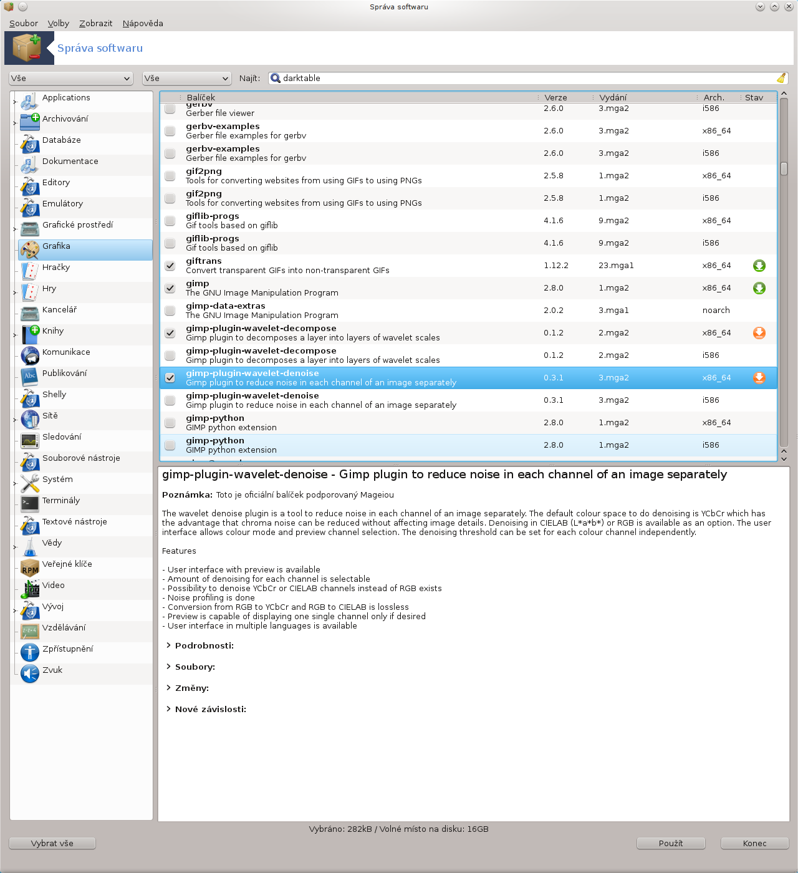Expand the Podrobnosti section
The width and height of the screenshot is (798, 873).
click(x=168, y=645)
